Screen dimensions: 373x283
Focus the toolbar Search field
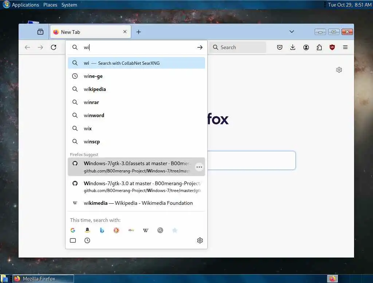pos(237,47)
